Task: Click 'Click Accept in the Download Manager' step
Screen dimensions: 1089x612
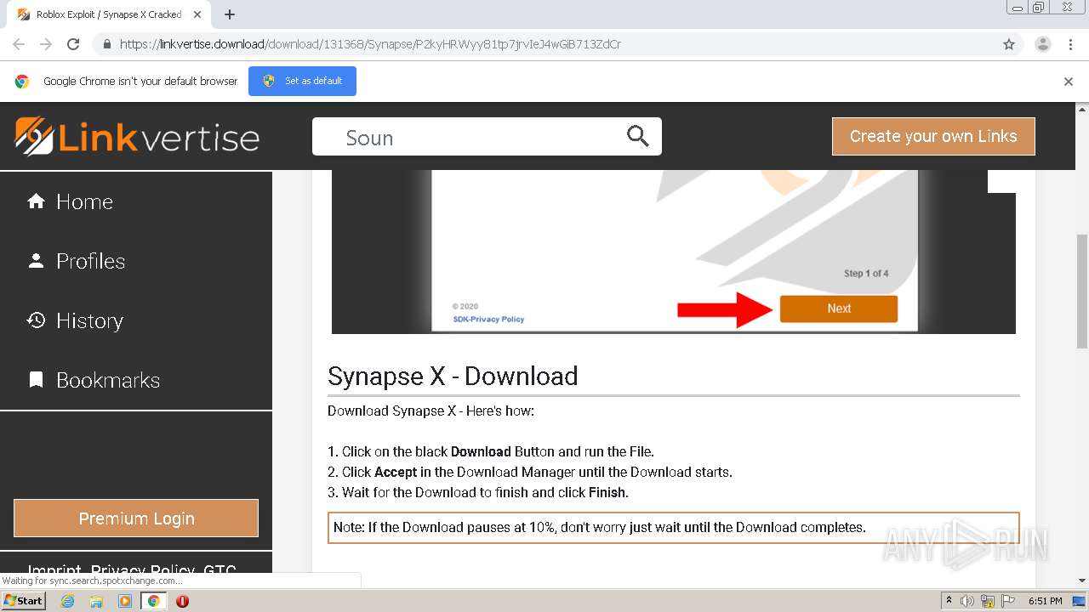Action: (530, 472)
